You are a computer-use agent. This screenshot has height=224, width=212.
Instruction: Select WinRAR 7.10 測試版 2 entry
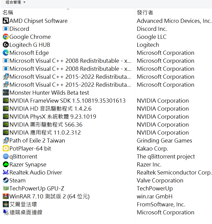[50, 196]
